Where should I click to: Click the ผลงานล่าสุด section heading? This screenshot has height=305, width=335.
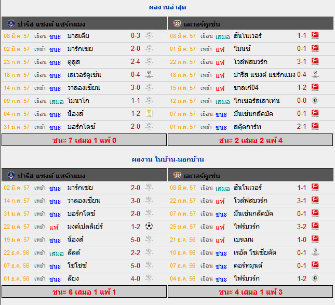[167, 7]
